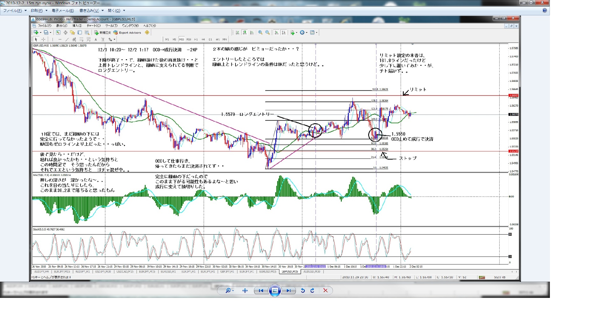Click the profiles icon in MetaTrader toolbar
Image resolution: width=611 pixels, height=331 pixels.
[47, 32]
